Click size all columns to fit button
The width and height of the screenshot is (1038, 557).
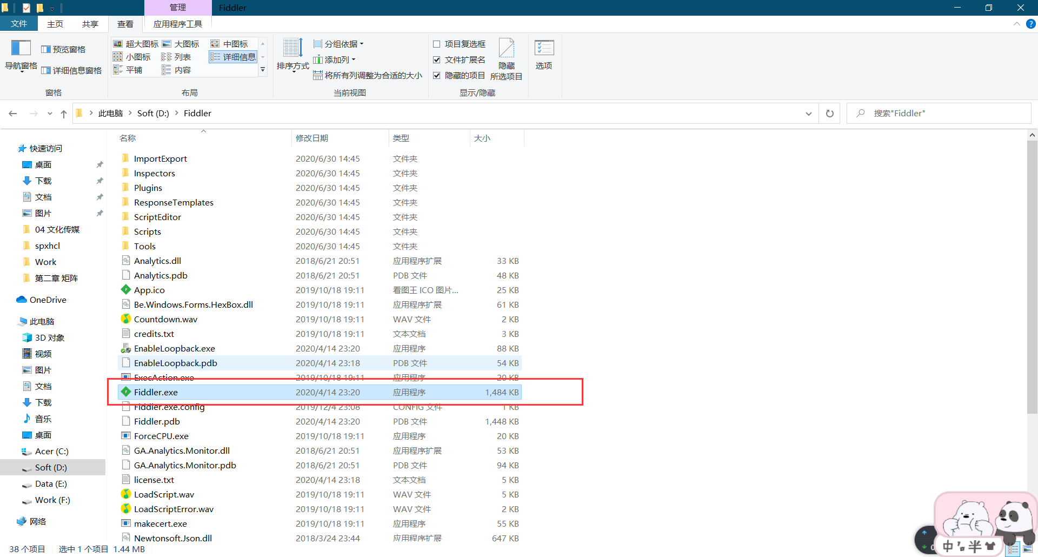tap(368, 75)
